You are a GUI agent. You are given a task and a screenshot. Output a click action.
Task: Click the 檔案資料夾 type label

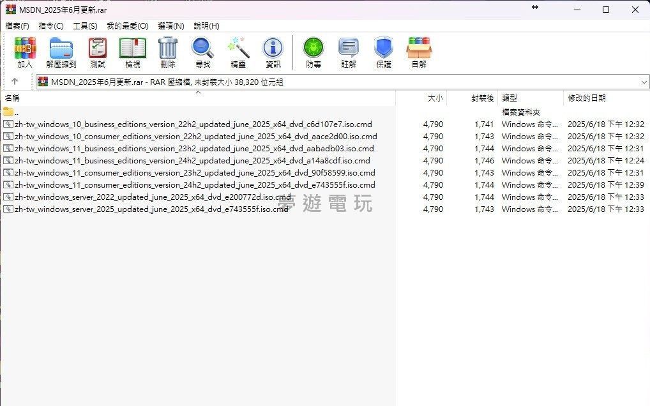(x=520, y=112)
